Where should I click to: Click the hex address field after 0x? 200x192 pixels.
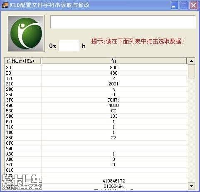click(69, 46)
